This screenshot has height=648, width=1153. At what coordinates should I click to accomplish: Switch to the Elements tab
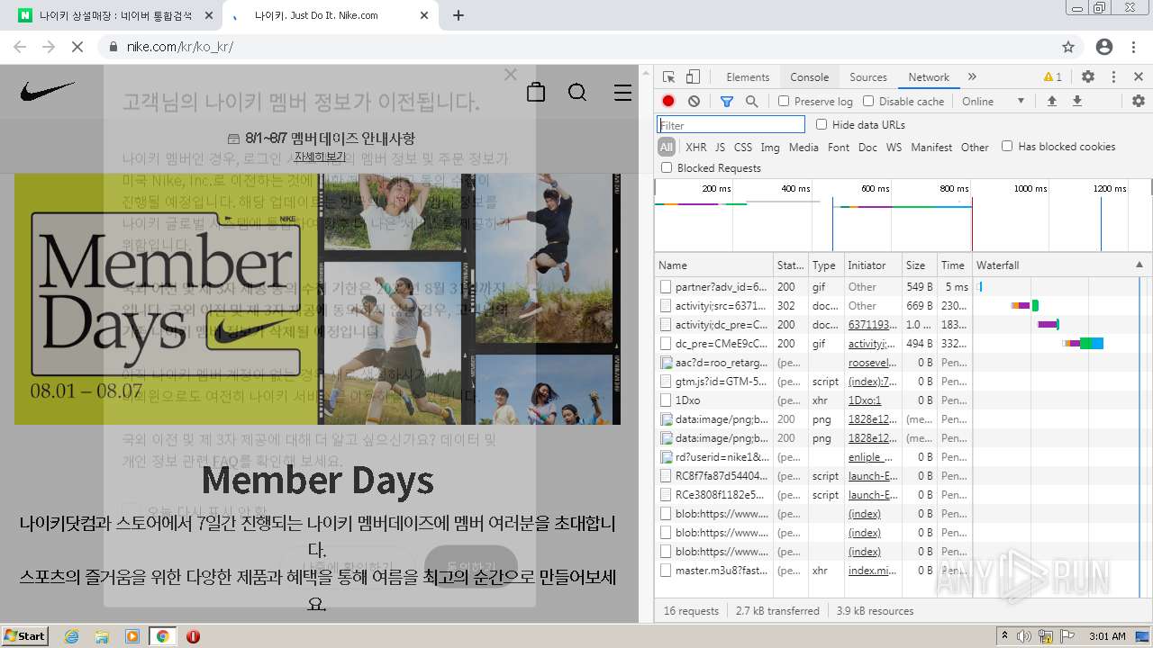(x=748, y=77)
